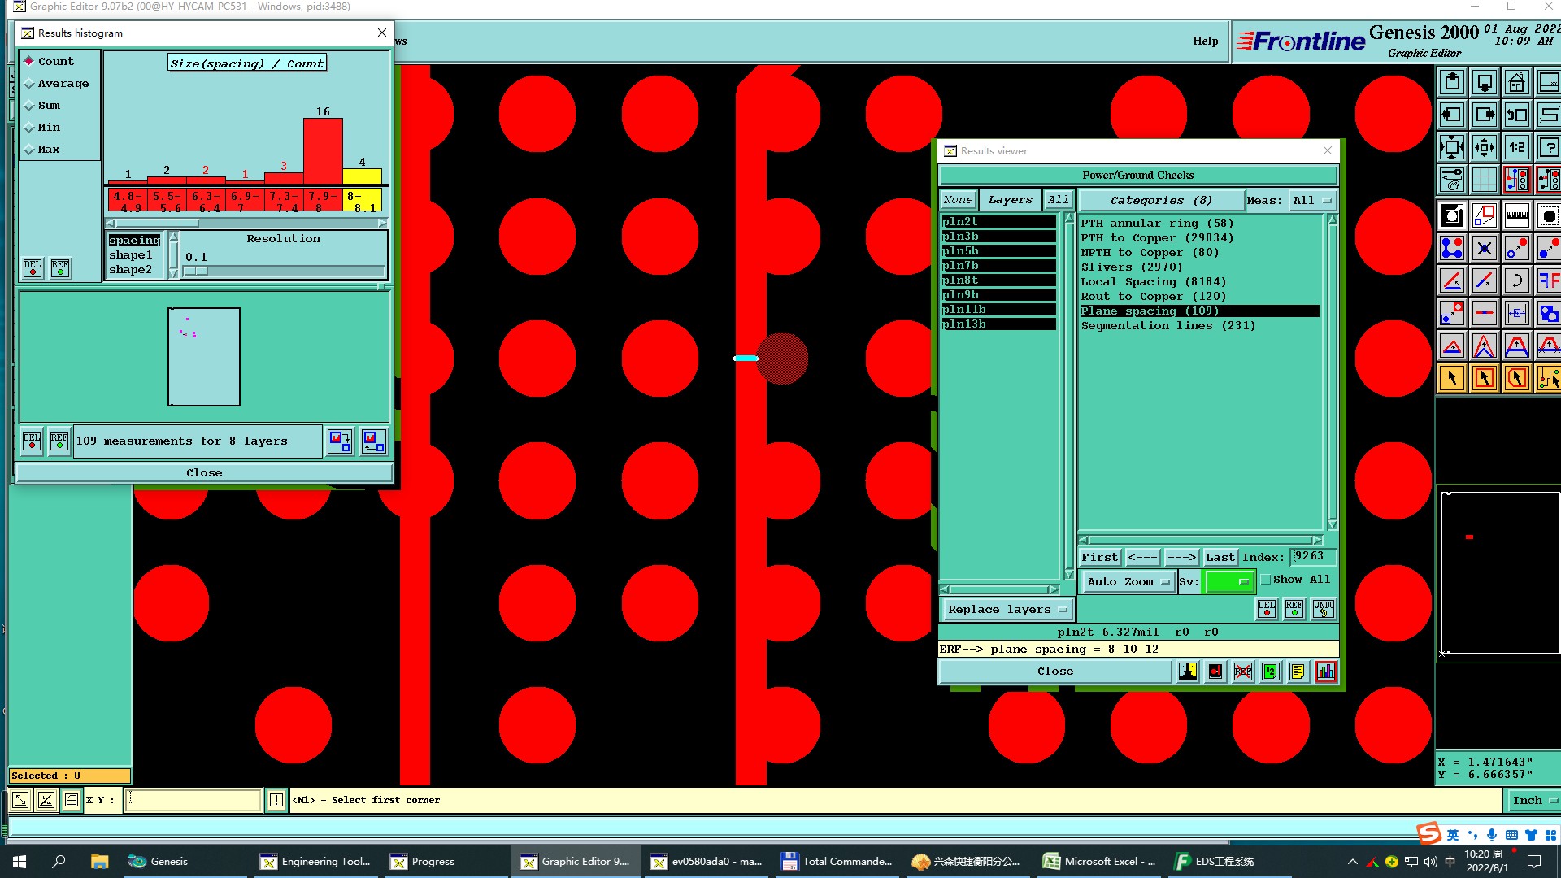Open the Meas: All dropdown
1561x878 pixels.
pyautogui.click(x=1312, y=201)
